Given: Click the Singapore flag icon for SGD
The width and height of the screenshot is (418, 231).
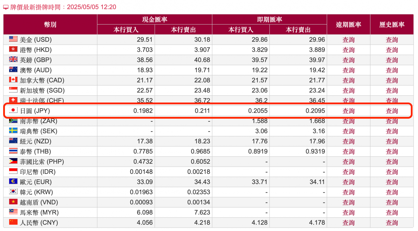Looking at the screenshot, I should tap(13, 90).
